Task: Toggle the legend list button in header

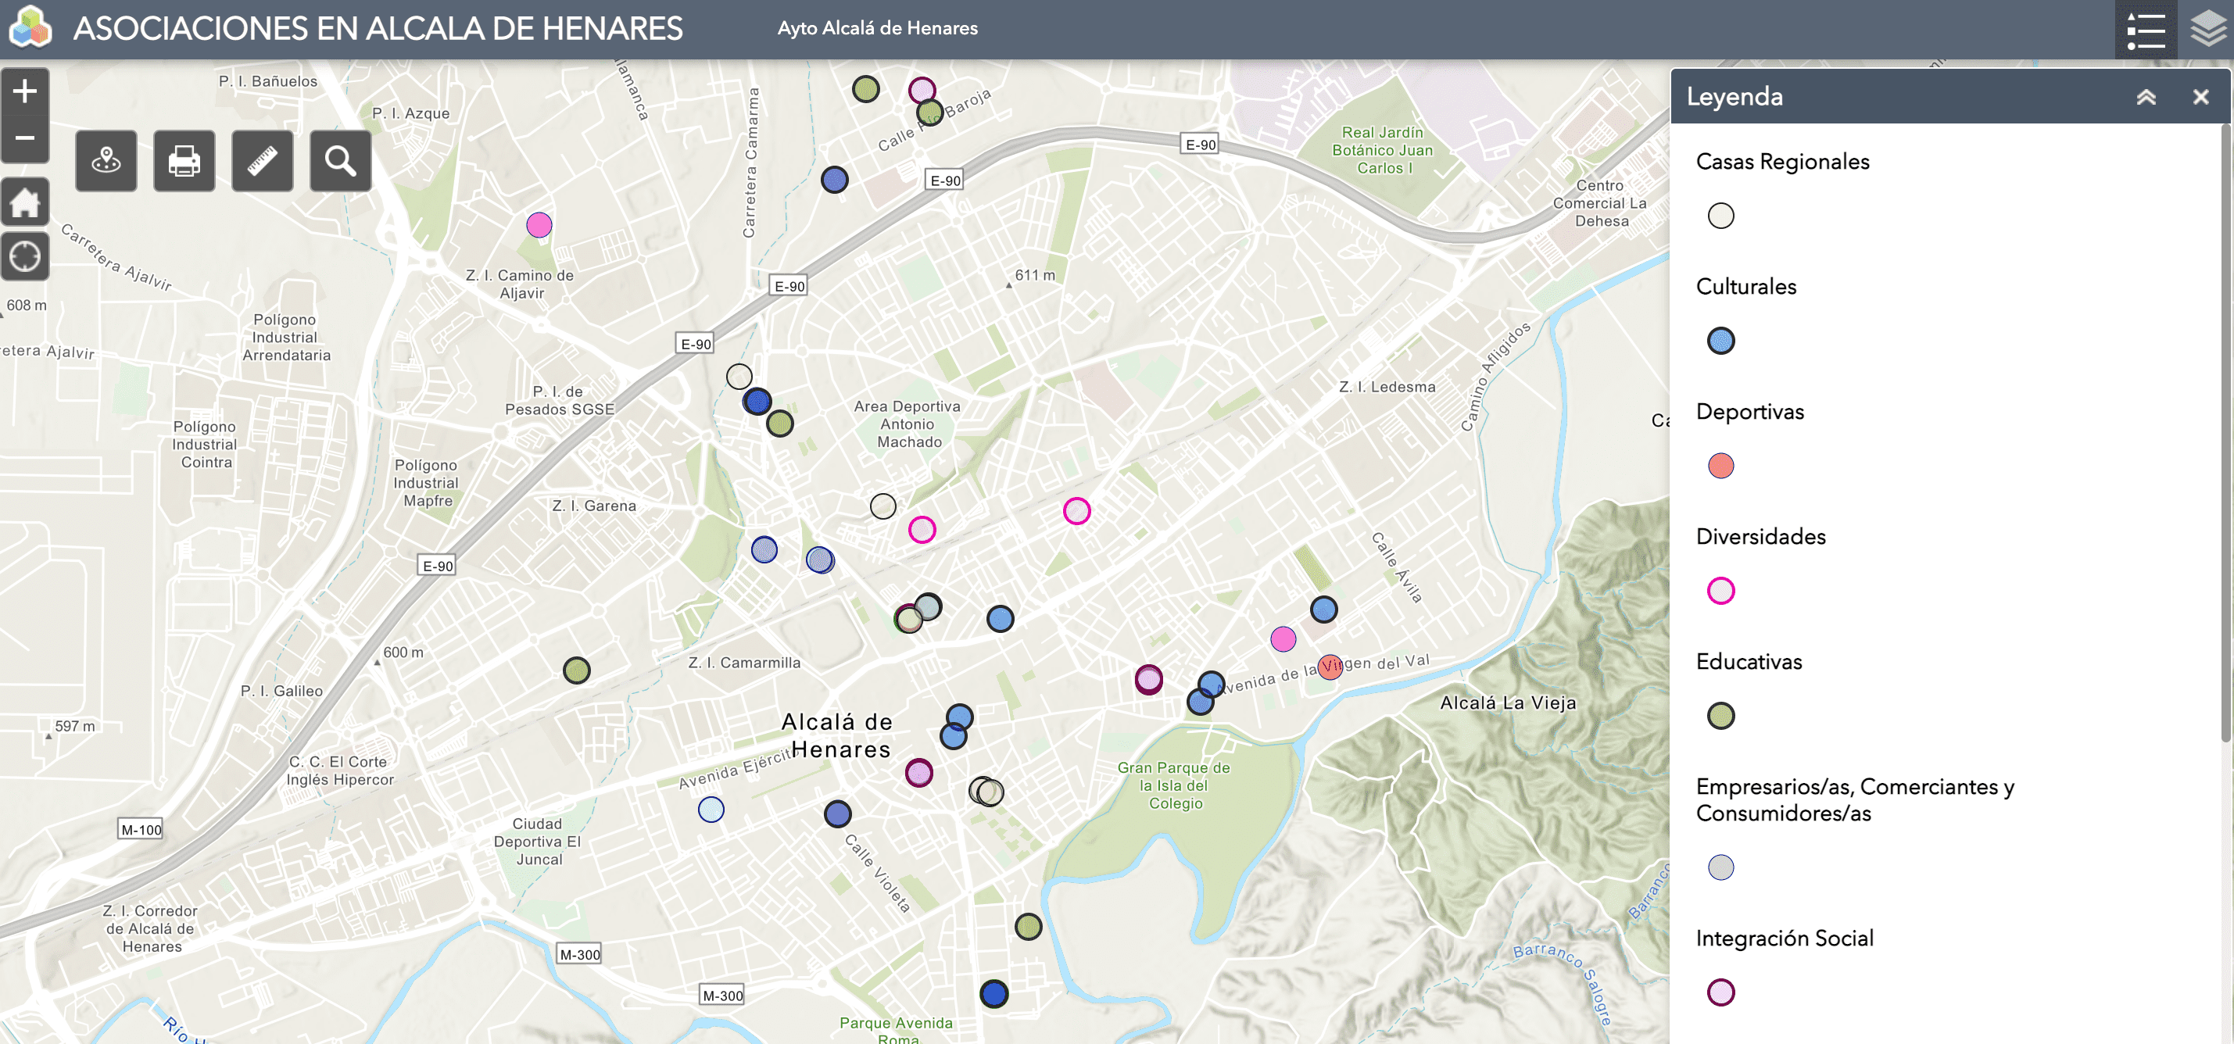Action: click(x=2145, y=30)
